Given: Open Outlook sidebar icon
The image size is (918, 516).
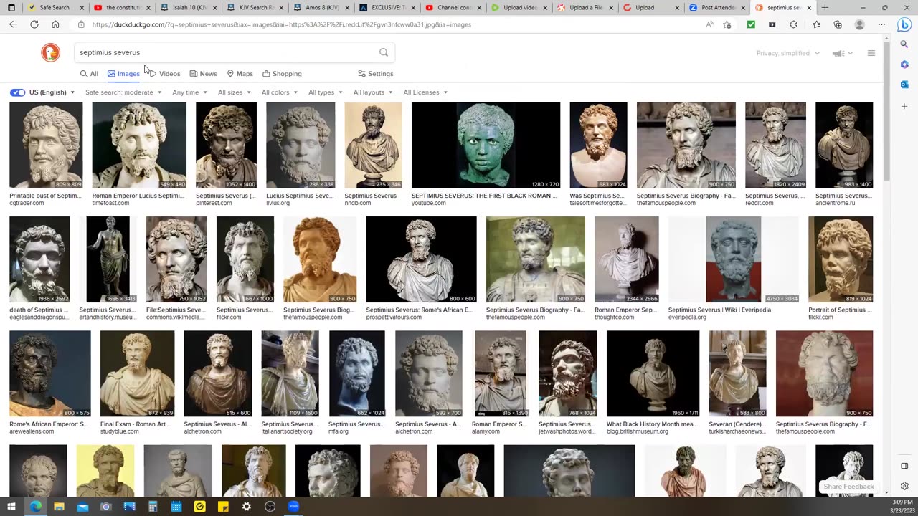Looking at the screenshot, I should [904, 85].
